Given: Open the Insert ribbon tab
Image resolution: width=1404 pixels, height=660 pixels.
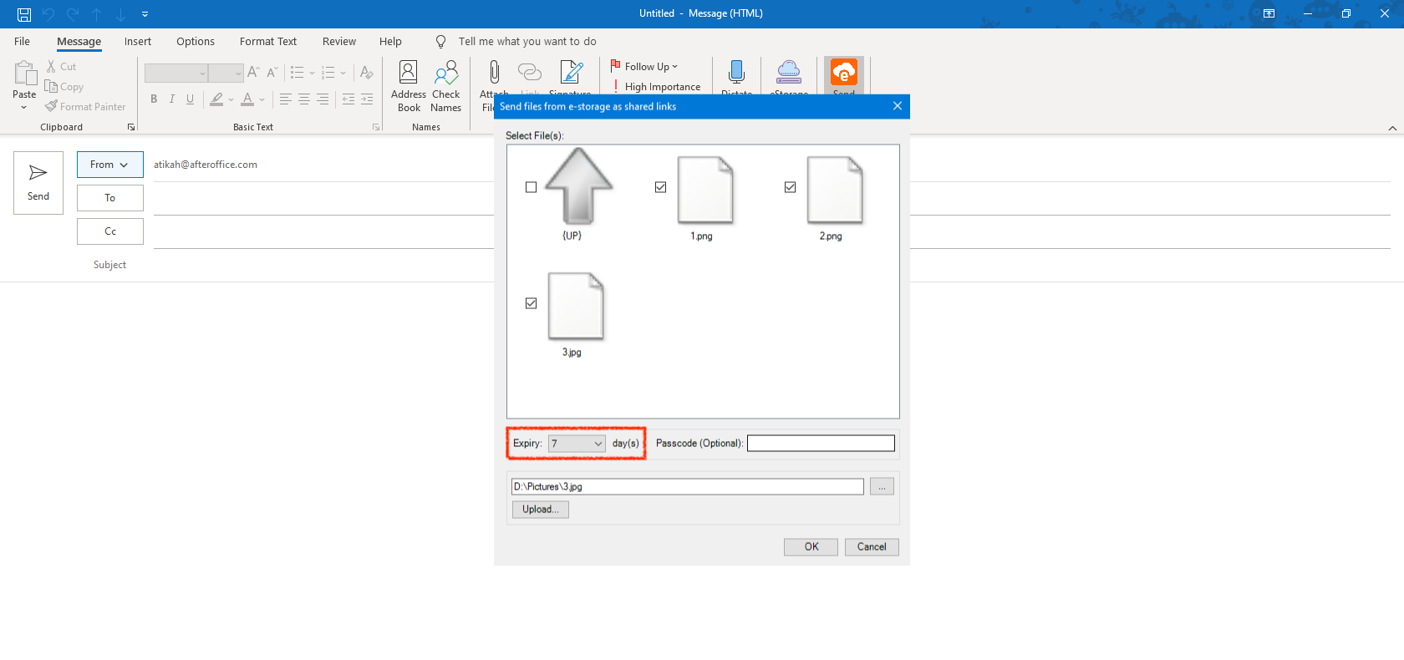Looking at the screenshot, I should [138, 42].
